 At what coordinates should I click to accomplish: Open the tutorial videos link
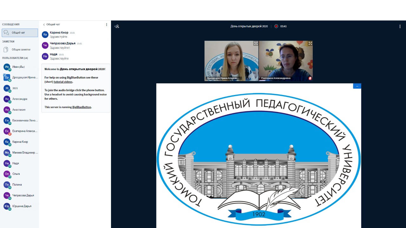click(63, 82)
